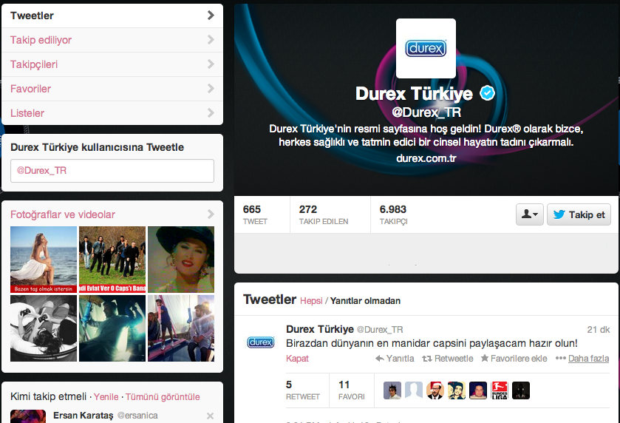This screenshot has height=423, width=620.
Task: Open photo of woman in white dress by sea
Action: click(x=44, y=259)
